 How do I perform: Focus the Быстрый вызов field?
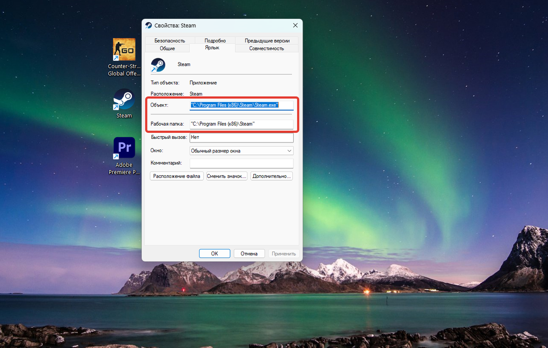point(242,137)
